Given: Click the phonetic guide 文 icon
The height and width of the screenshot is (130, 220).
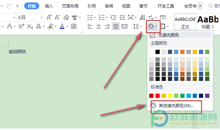Looking at the screenshot, I should (x=74, y=17).
